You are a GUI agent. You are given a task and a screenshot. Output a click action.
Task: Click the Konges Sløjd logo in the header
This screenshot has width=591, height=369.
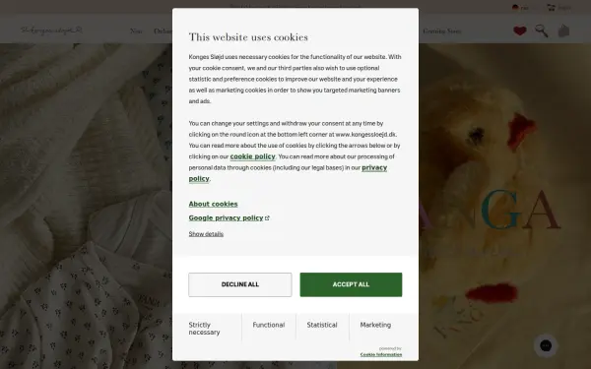(x=51, y=31)
